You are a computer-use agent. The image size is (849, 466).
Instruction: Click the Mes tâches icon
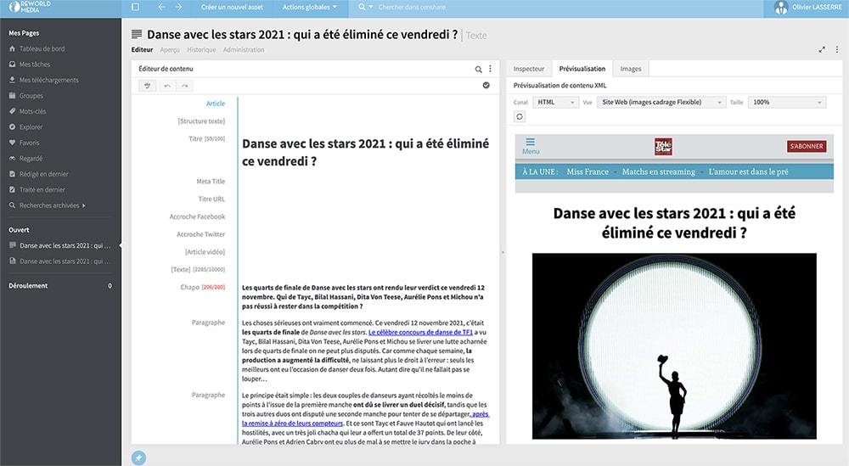pyautogui.click(x=12, y=65)
